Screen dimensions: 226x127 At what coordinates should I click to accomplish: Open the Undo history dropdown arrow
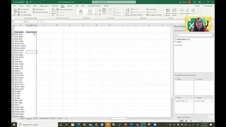[33, 2]
